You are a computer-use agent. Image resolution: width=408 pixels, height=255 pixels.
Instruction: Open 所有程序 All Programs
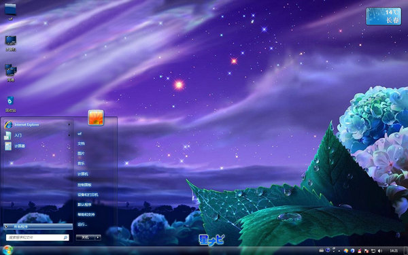coord(38,226)
